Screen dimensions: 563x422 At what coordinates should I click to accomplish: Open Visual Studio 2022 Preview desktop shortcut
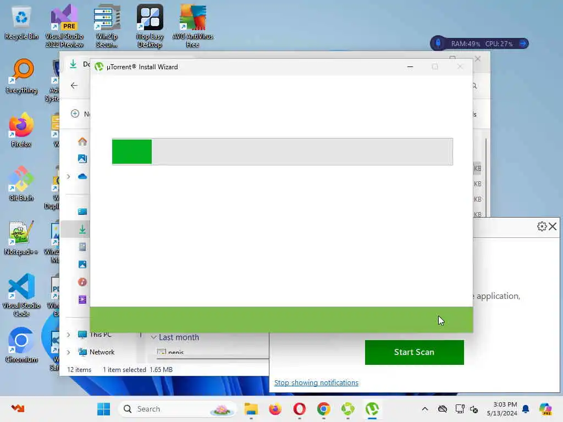[x=64, y=26]
